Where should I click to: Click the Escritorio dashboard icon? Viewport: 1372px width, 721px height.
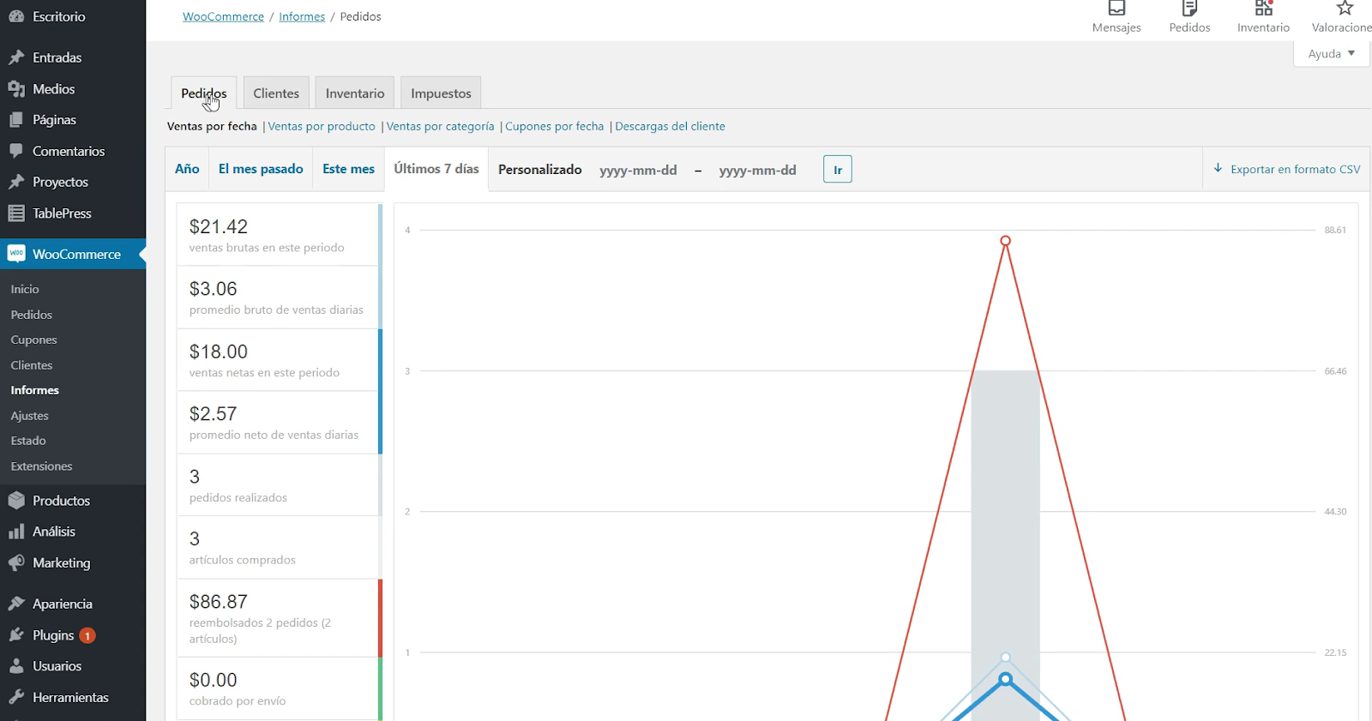coord(15,16)
